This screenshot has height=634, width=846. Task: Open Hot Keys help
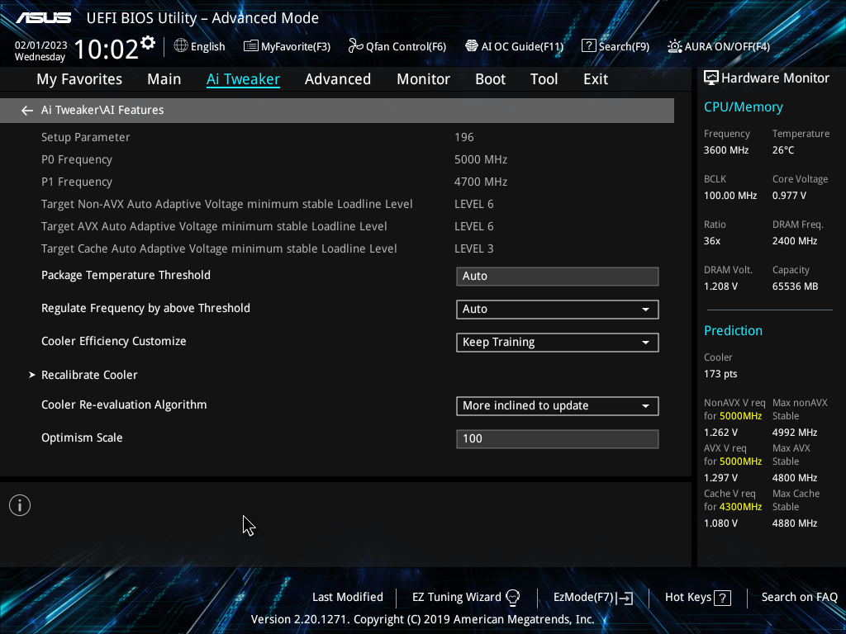coord(688,598)
